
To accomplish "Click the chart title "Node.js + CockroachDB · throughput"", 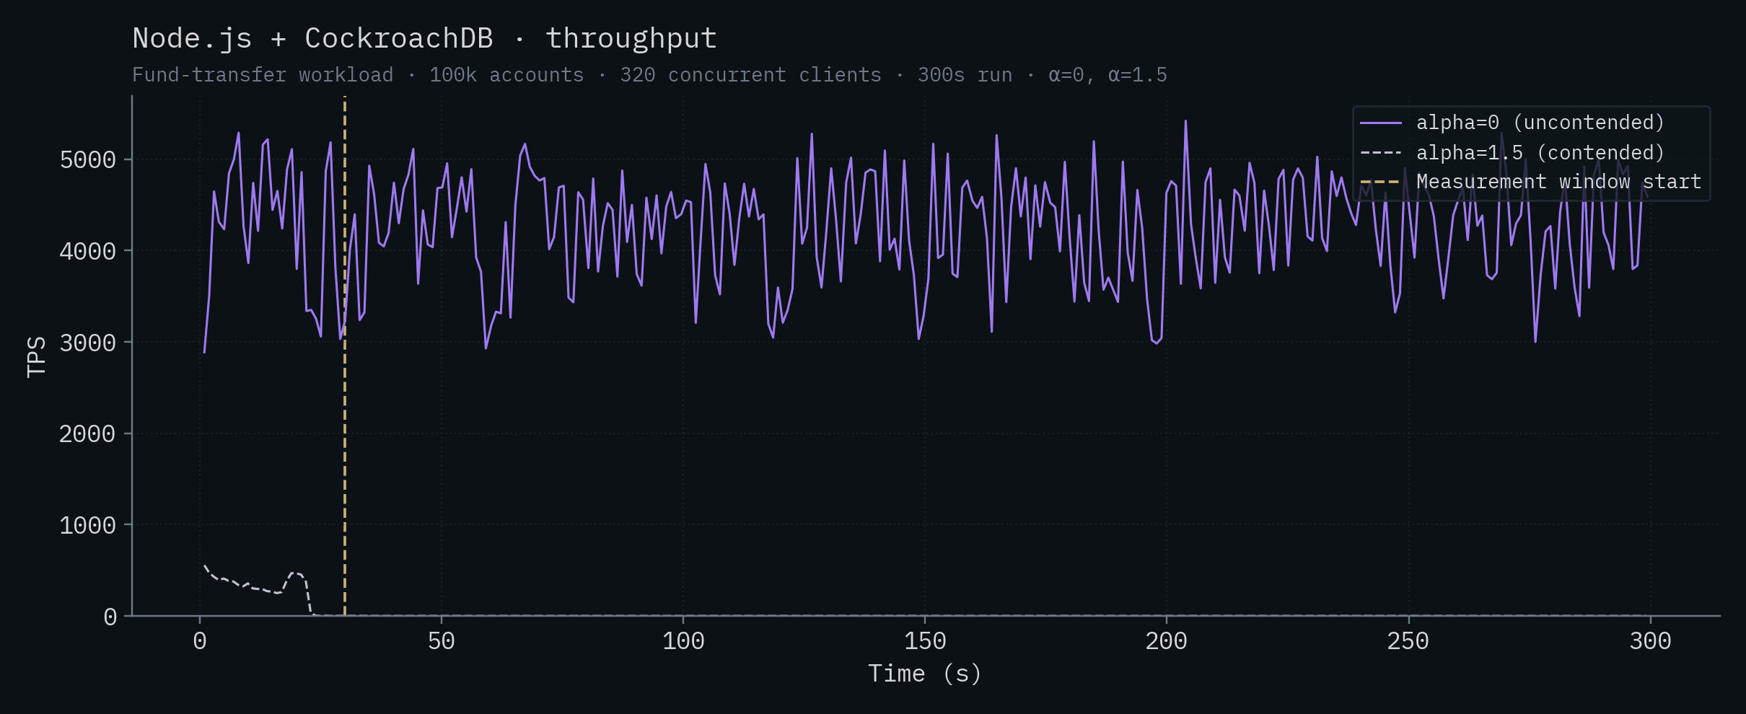I will click(424, 38).
